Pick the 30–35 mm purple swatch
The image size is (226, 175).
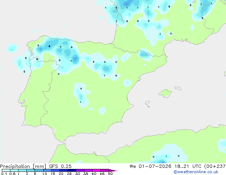[80, 170]
